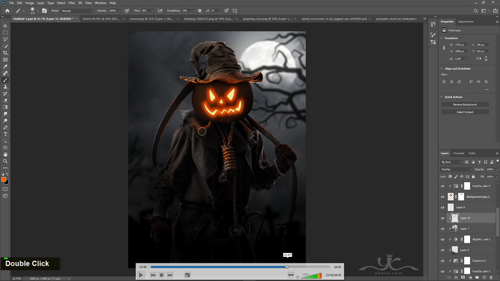Open the brush settings panel icon
The height and width of the screenshot is (281, 500).
[x=44, y=10]
